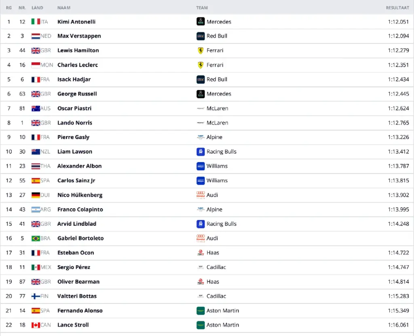Click the French flag next to Isack Hadjar
414x336 pixels.
[x=36, y=79]
